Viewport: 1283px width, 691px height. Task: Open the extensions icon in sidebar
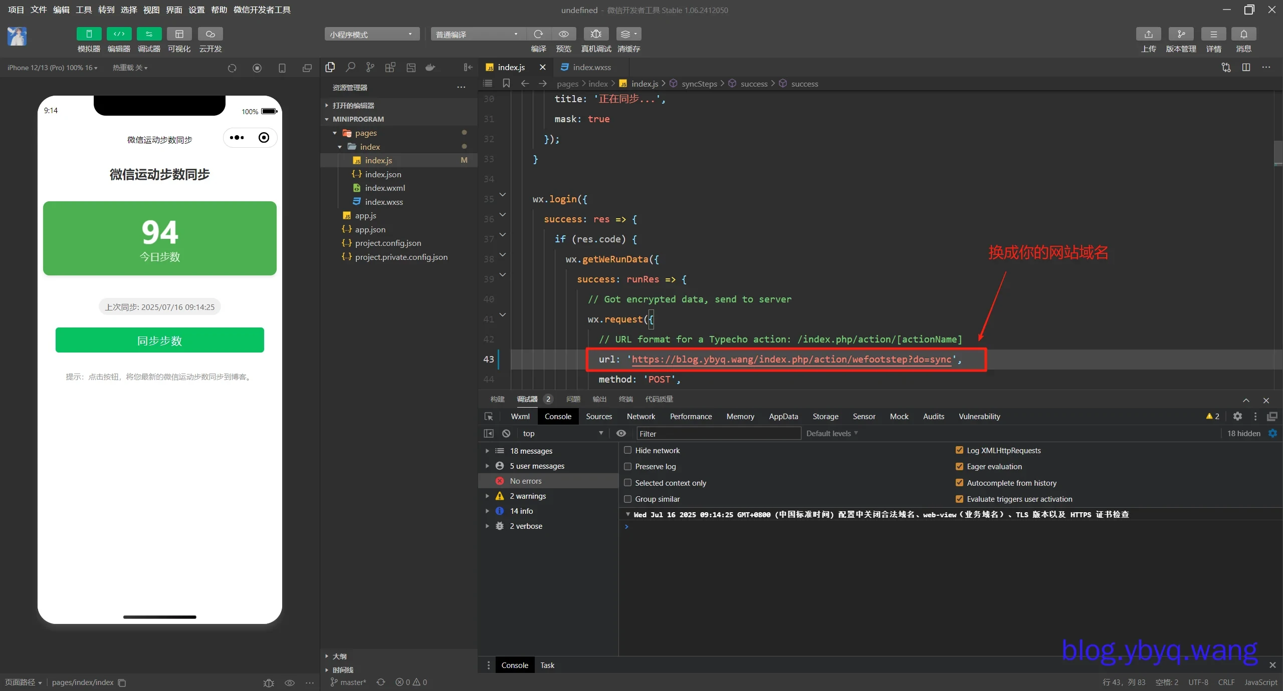click(x=390, y=67)
